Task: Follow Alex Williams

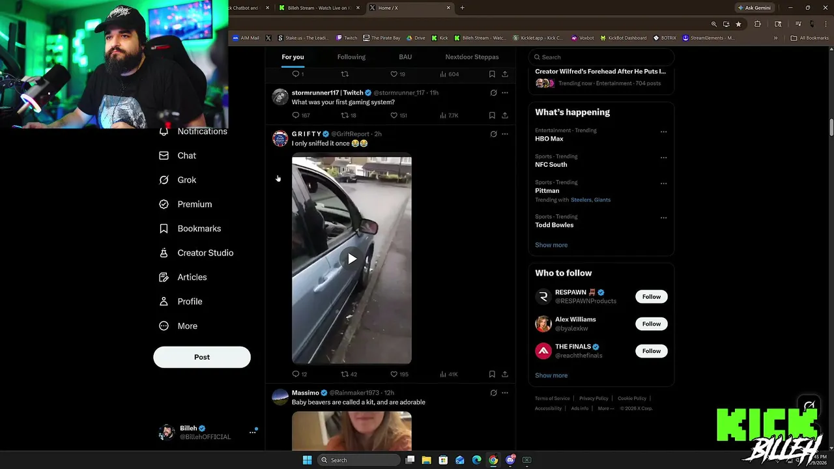Action: [652, 324]
